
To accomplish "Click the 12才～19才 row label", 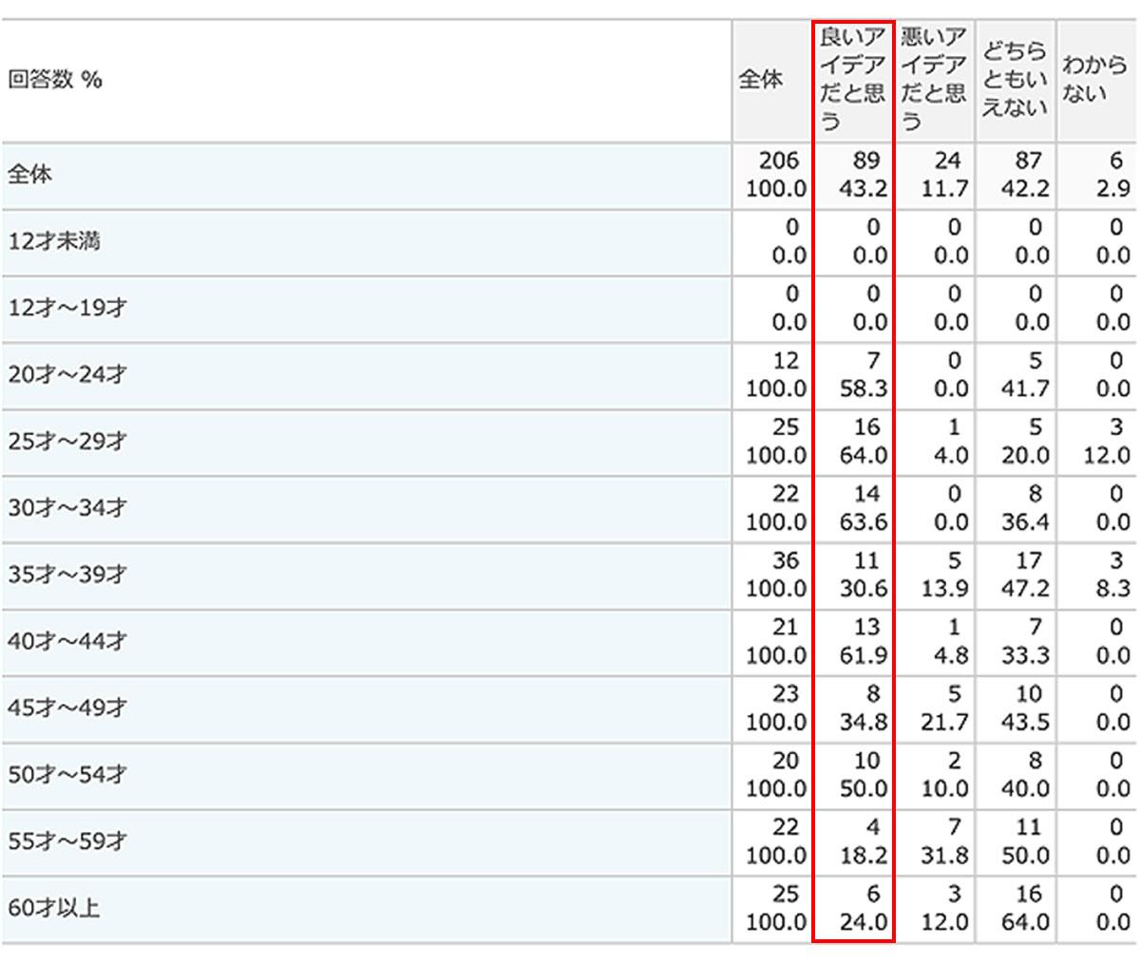I will (x=67, y=309).
